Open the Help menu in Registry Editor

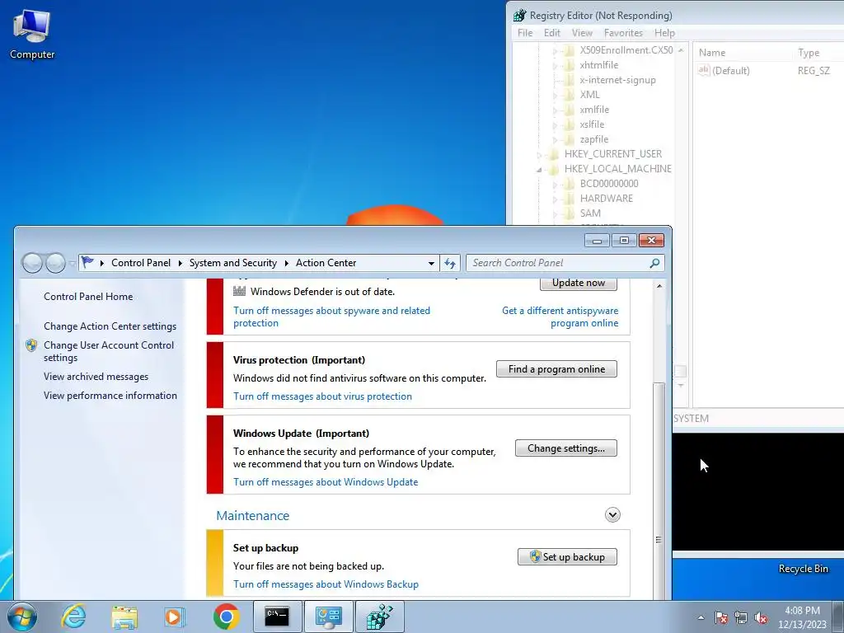point(665,33)
